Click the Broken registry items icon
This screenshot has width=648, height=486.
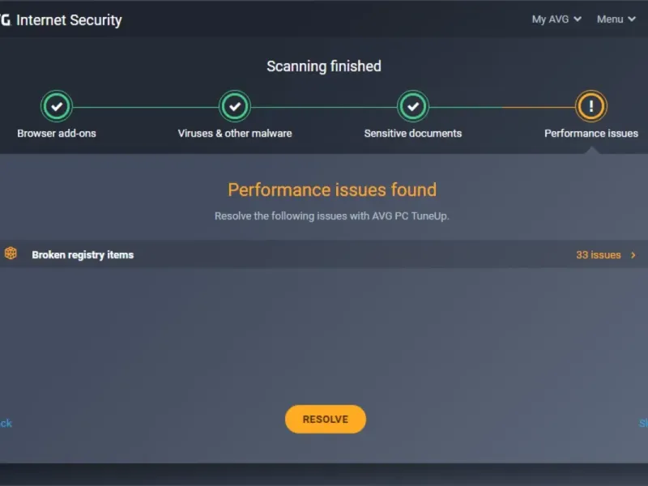11,254
